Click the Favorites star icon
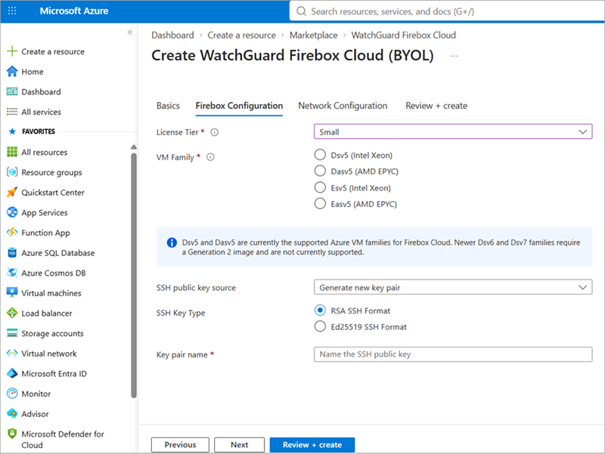605x454 pixels. click(x=12, y=131)
